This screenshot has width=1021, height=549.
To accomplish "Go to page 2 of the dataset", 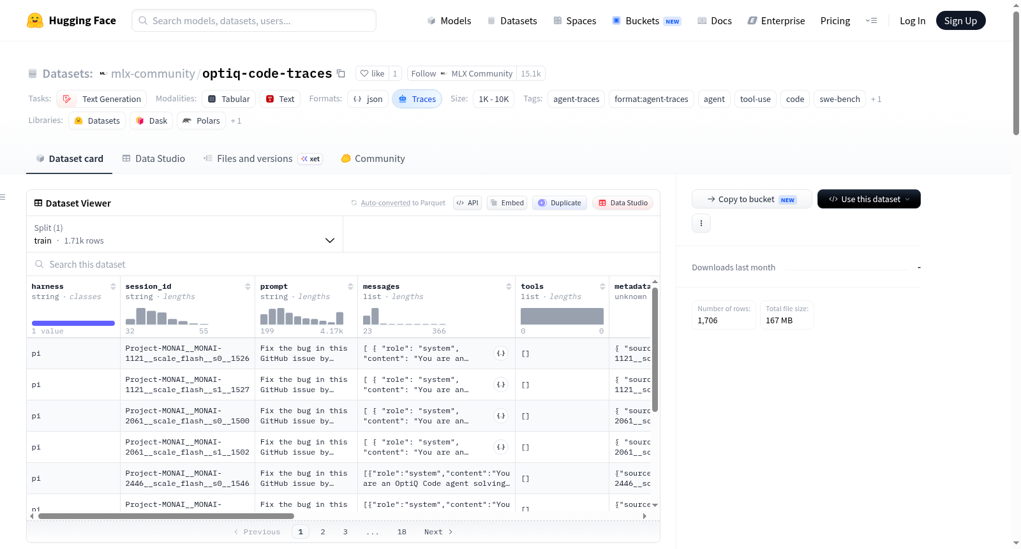I will point(323,532).
